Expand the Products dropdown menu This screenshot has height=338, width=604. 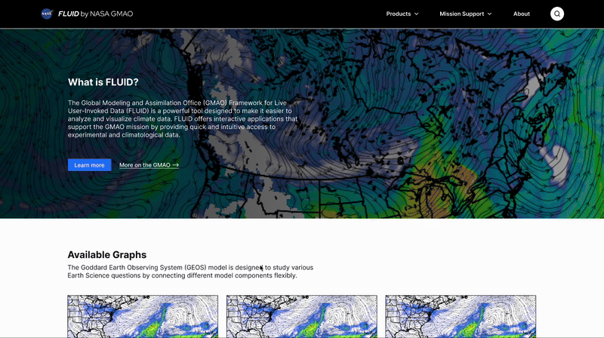(x=402, y=14)
